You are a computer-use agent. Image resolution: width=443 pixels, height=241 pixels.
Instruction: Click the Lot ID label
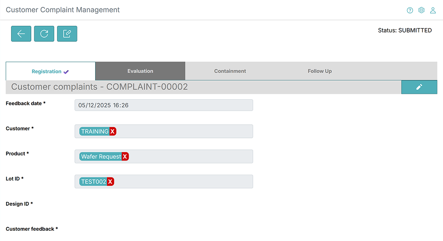tap(15, 179)
